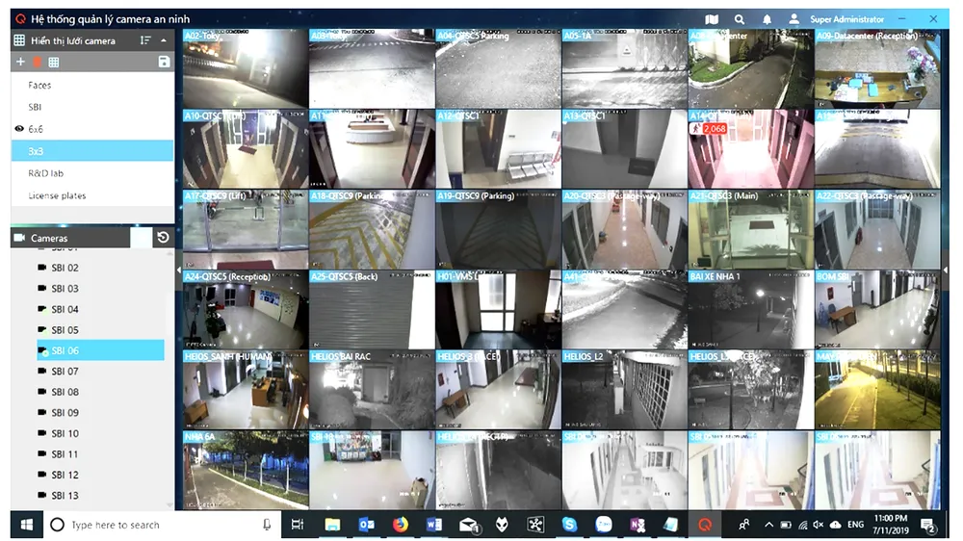The width and height of the screenshot is (963, 541).
Task: Toggle the box in the Cameras header
Action: click(x=142, y=238)
